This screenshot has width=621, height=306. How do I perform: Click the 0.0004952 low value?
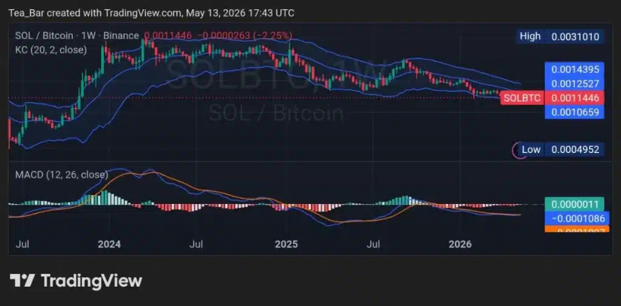[x=575, y=149]
